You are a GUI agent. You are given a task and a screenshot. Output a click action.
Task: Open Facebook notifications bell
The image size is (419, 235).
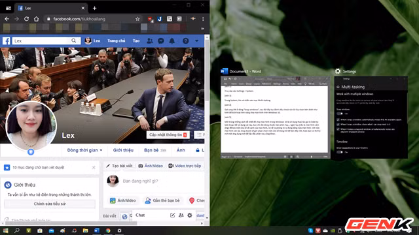pyautogui.click(x=172, y=40)
